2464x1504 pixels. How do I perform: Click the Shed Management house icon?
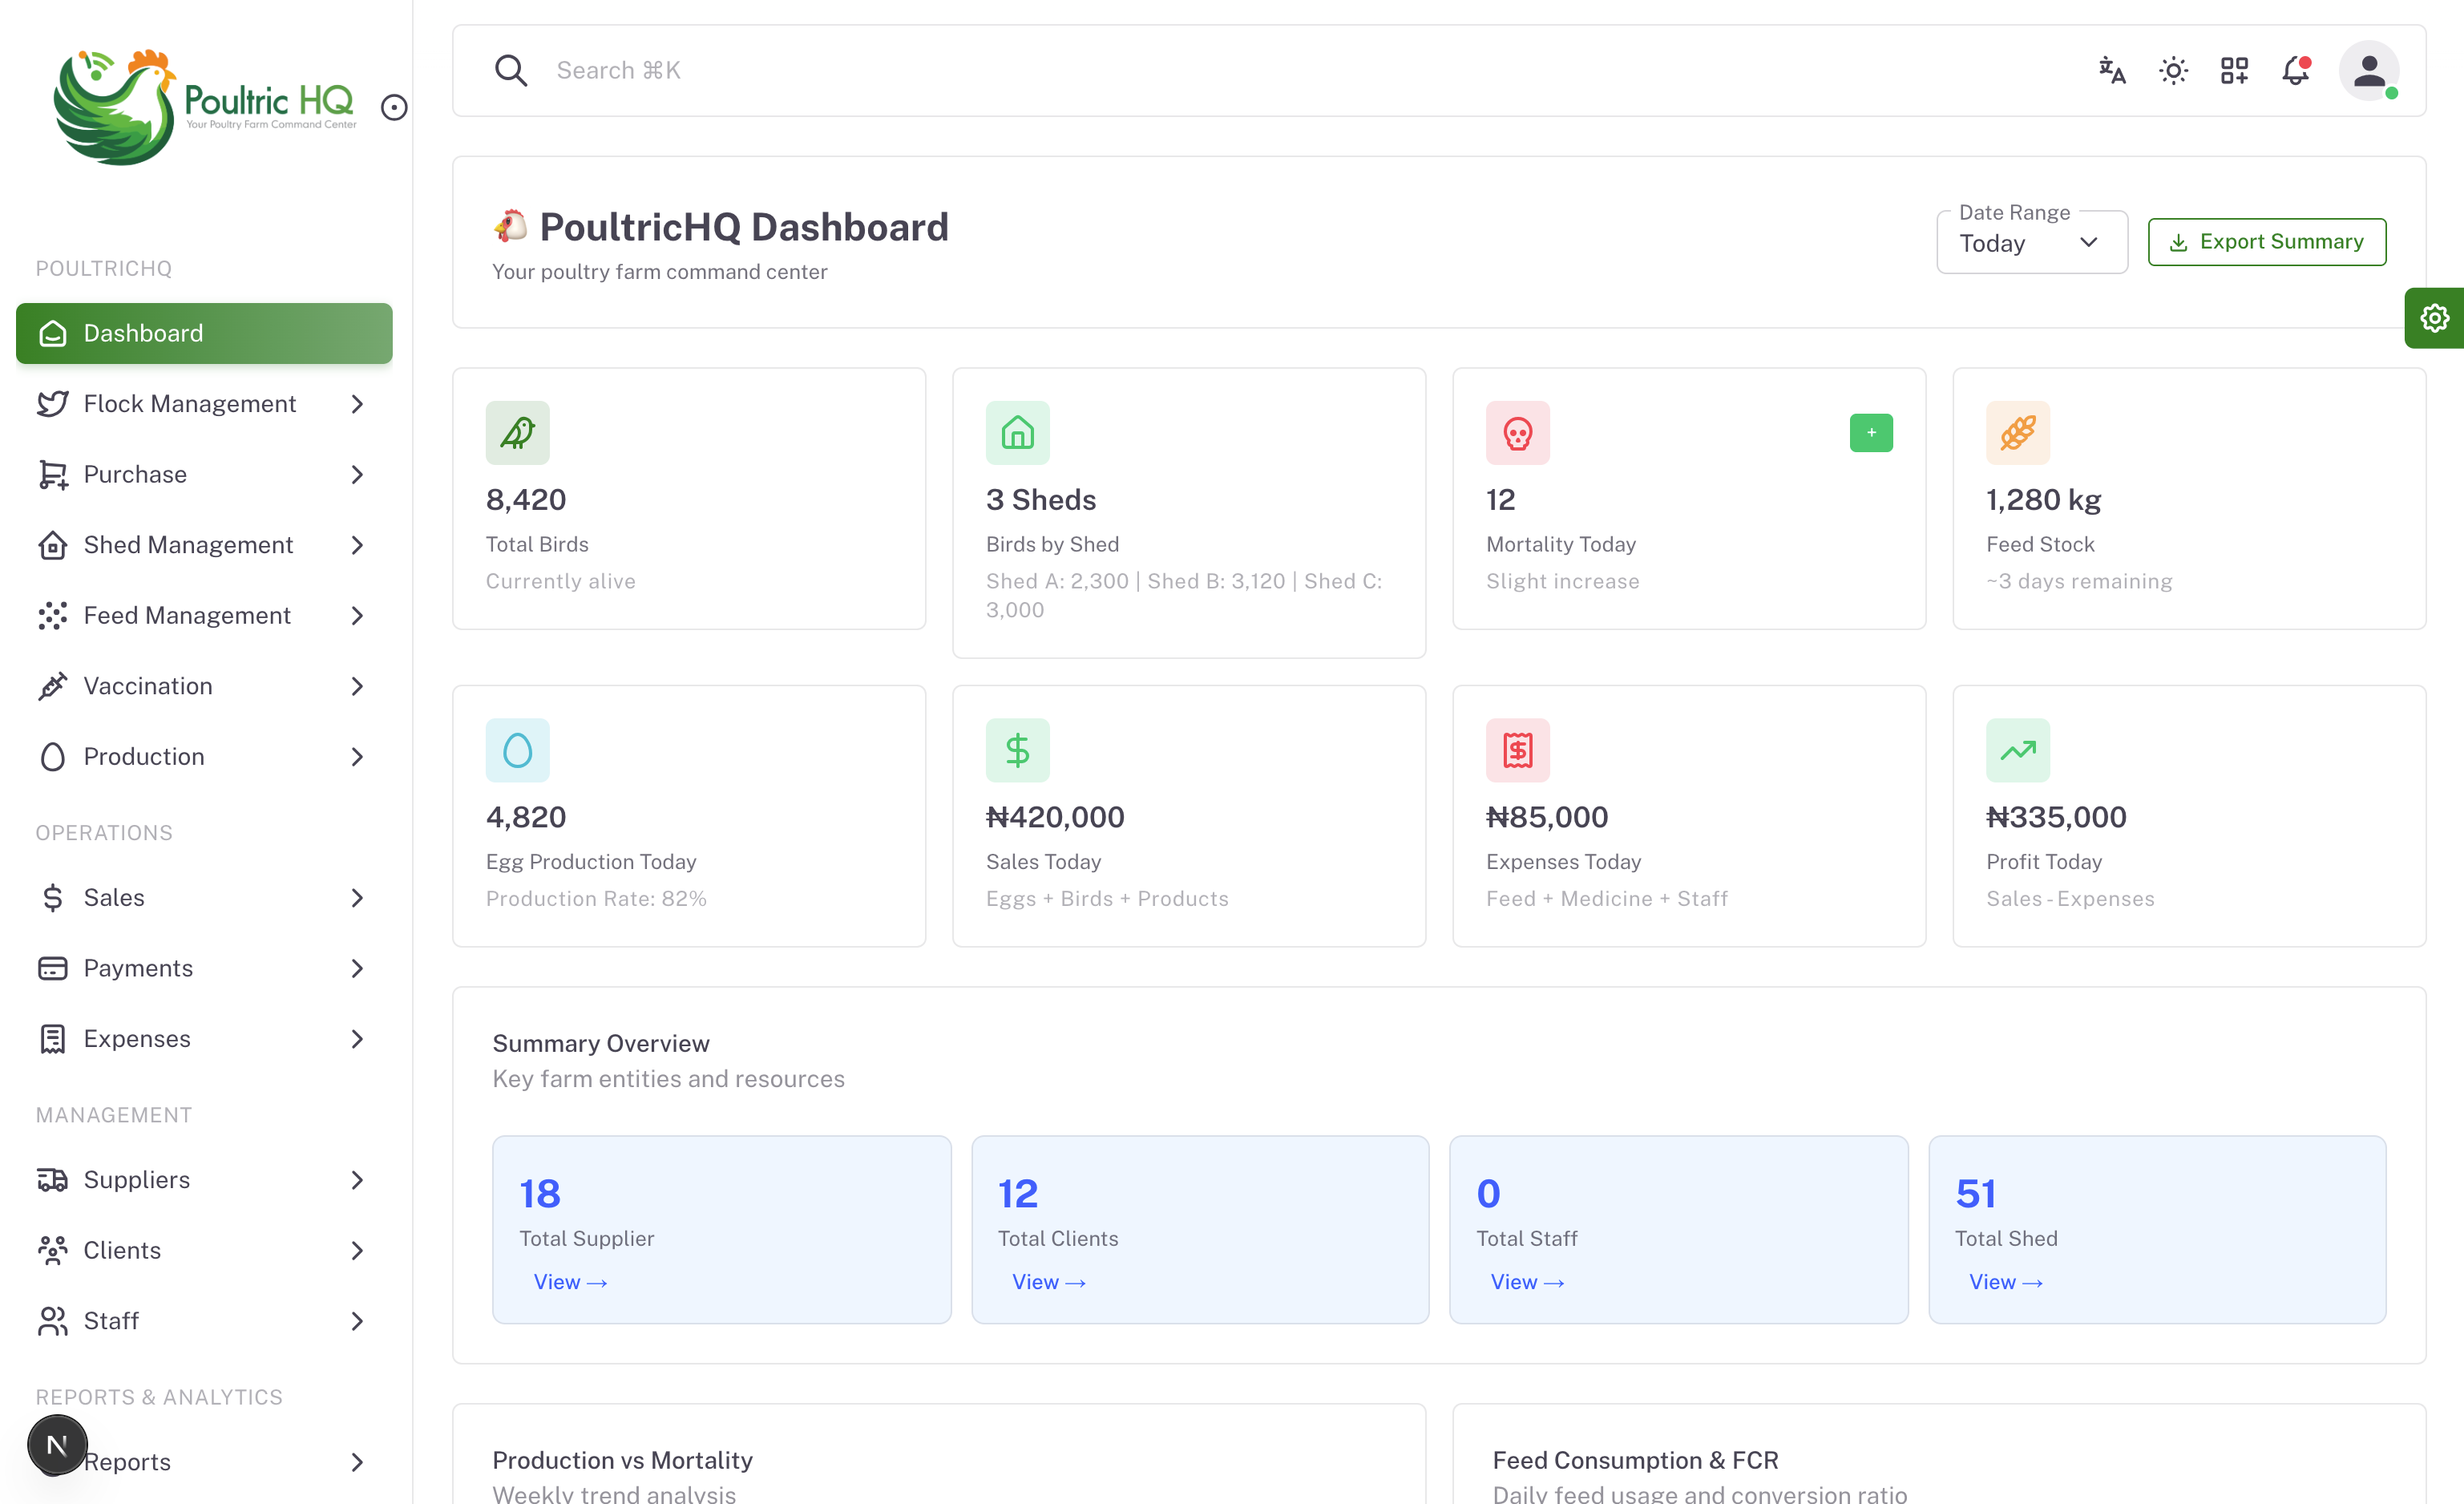52,544
